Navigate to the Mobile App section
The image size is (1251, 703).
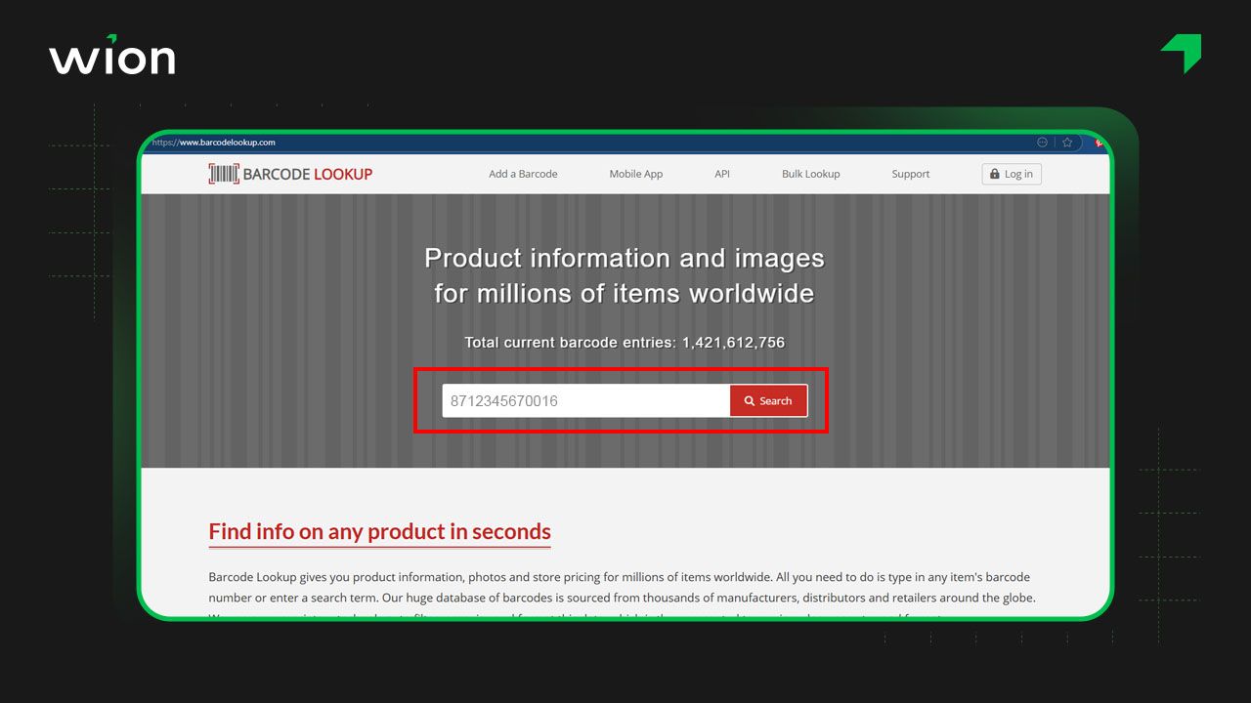(635, 173)
